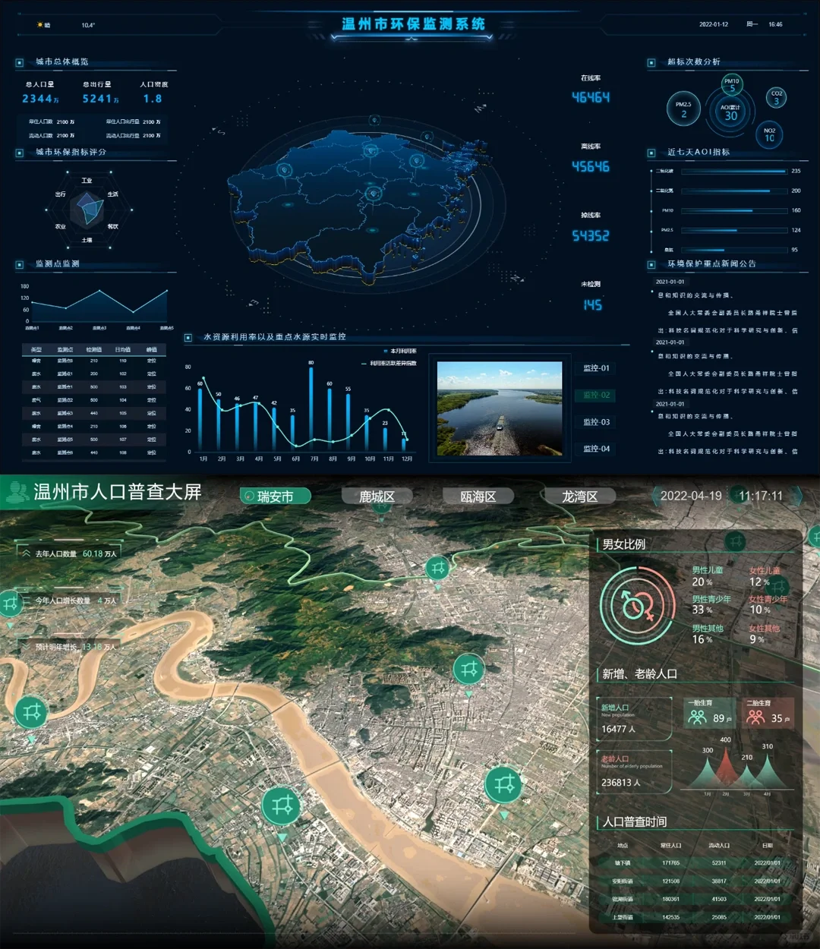Click the 类型 column header in monitoring table
The width and height of the screenshot is (820, 949).
click(x=36, y=350)
